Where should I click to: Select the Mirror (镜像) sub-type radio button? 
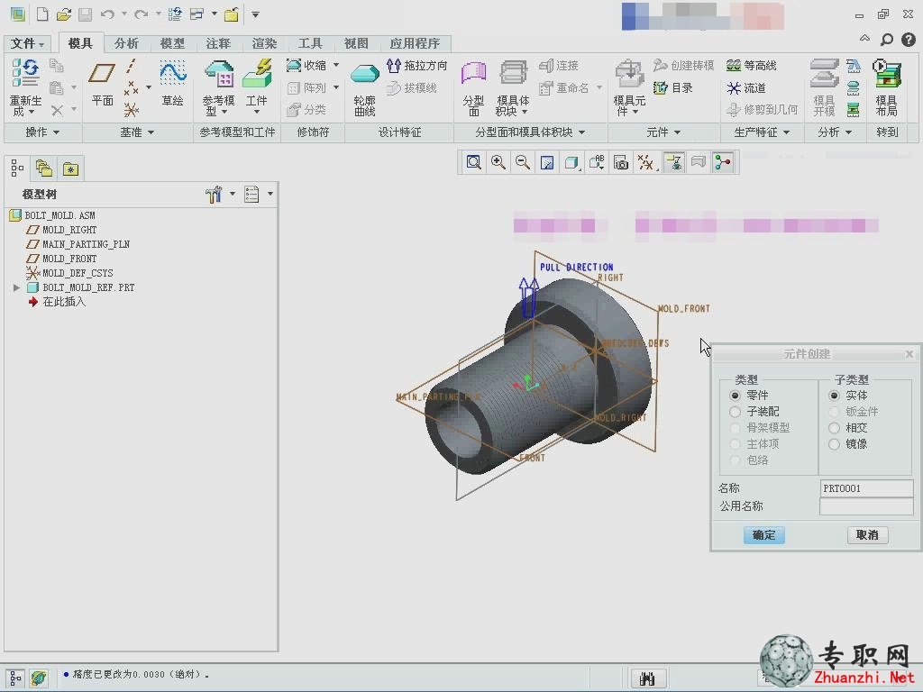[834, 444]
